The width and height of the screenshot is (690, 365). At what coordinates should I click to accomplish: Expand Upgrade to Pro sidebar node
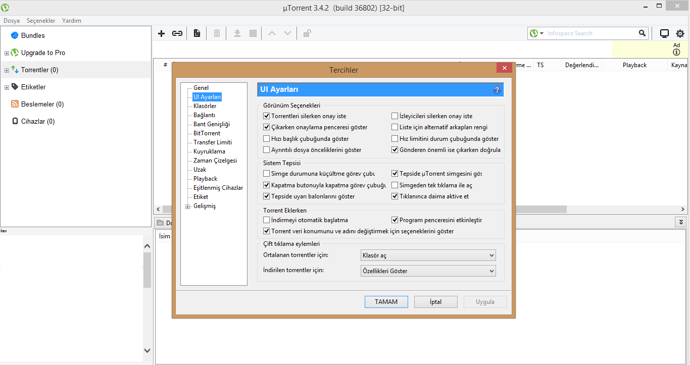click(7, 53)
